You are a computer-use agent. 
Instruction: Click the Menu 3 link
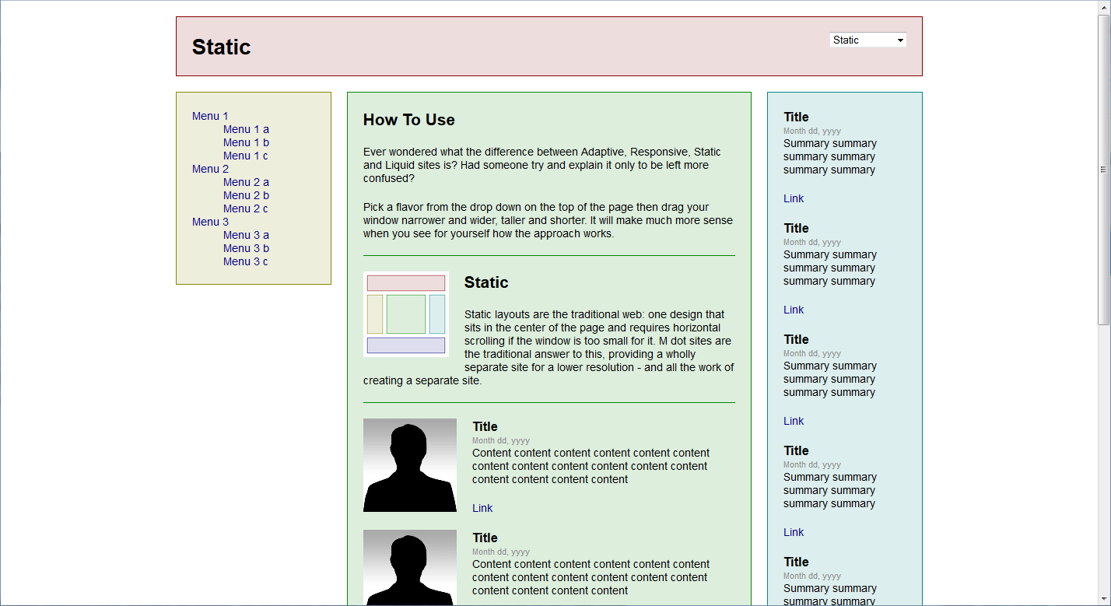[210, 222]
